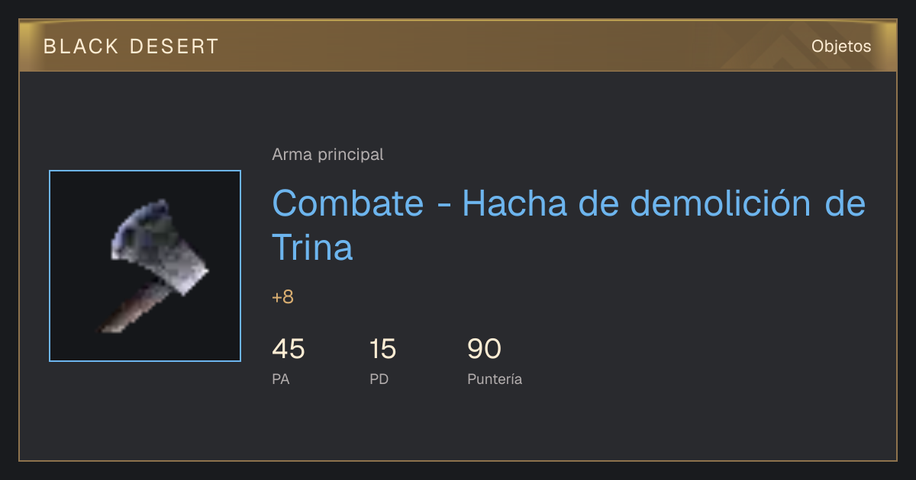
Task: Click the blue border of item thumbnail
Action: point(145,171)
